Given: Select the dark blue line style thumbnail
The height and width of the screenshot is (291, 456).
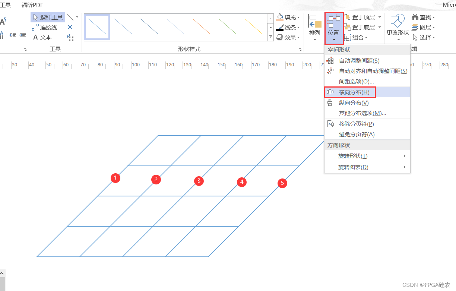Looking at the screenshot, I should click(149, 26).
